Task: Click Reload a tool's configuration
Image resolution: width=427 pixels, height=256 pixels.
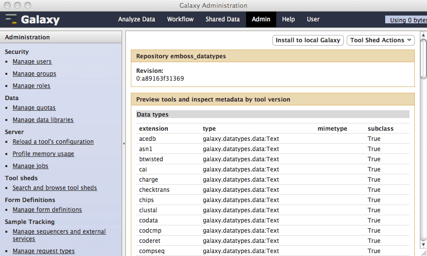Action: 53,142
